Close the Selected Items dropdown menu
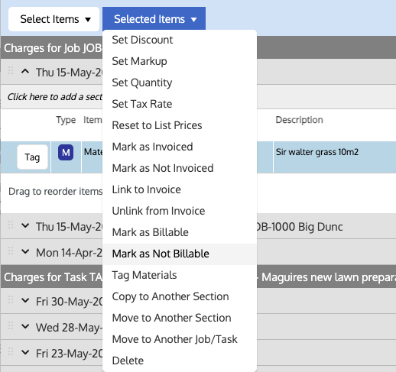Image resolution: width=396 pixels, height=372 pixels. coord(154,18)
